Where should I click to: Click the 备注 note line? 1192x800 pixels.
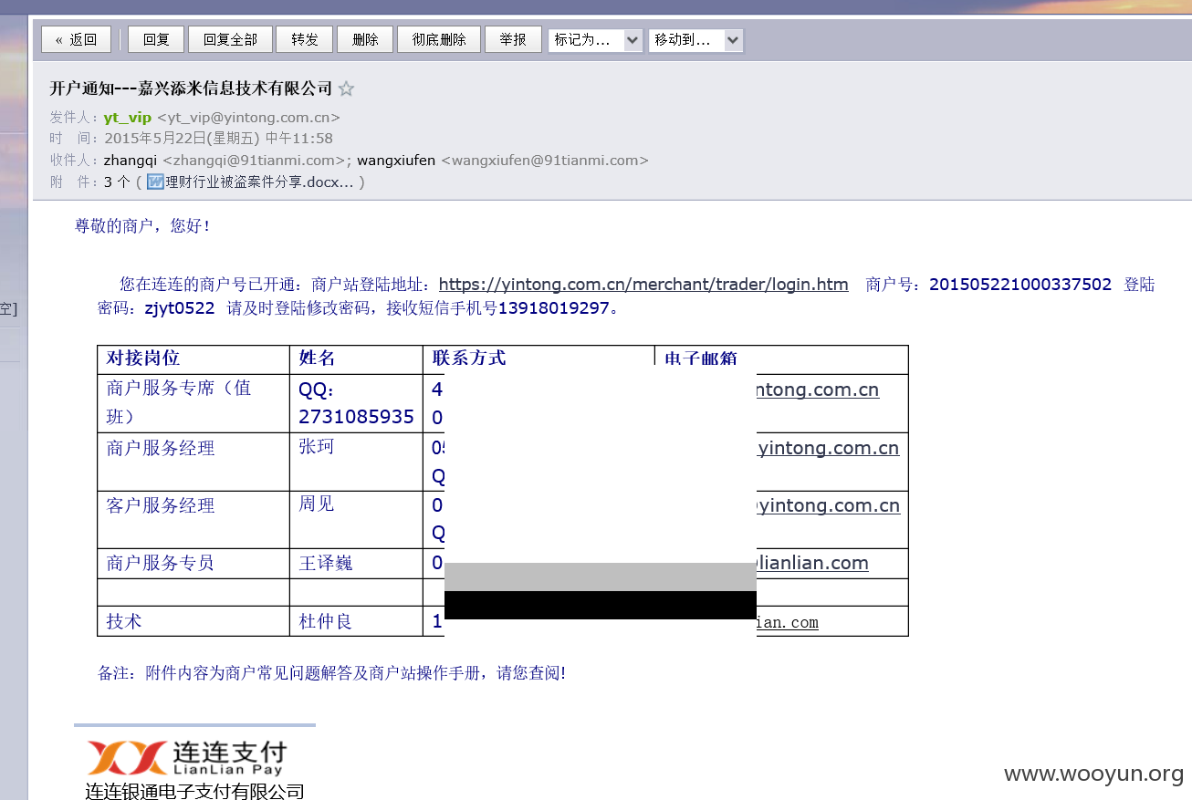pyautogui.click(x=331, y=673)
